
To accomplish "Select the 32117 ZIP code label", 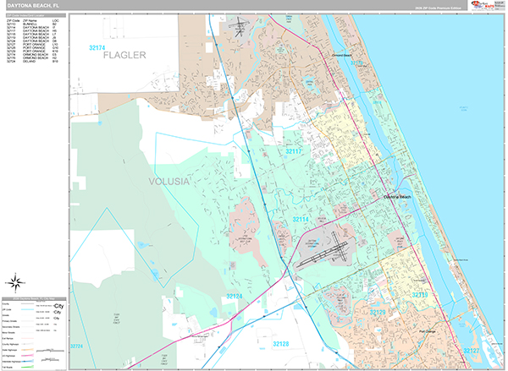I will [293, 152].
